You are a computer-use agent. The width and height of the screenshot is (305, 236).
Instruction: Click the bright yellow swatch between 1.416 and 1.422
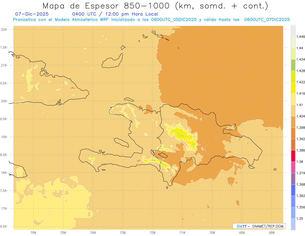pos(293,88)
